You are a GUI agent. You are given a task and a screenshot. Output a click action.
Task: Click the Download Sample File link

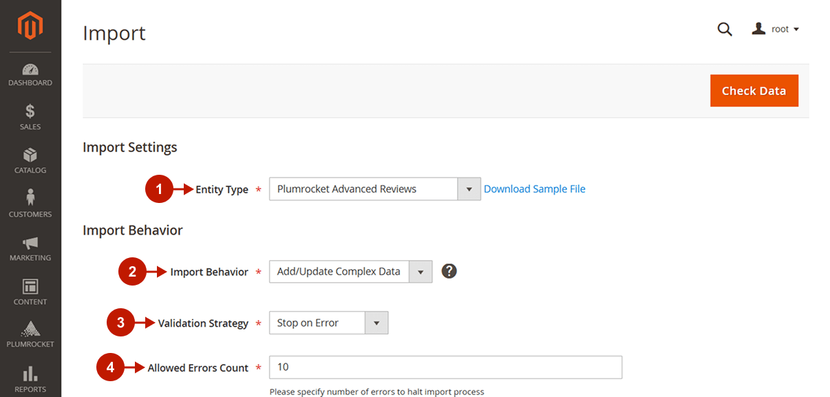click(534, 189)
